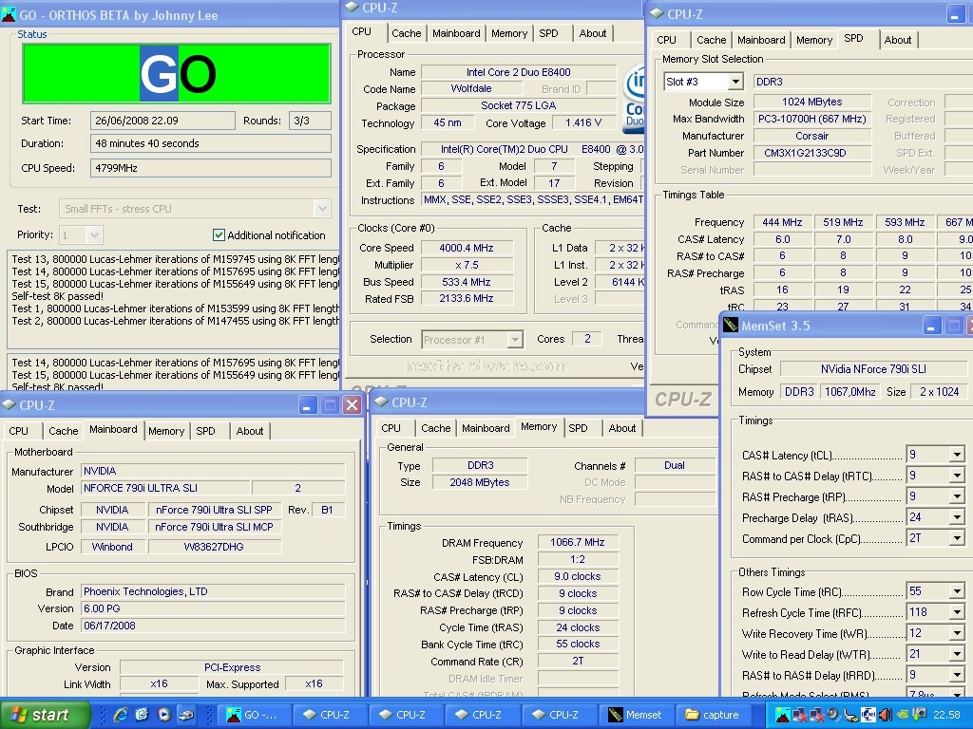
Task: Switch to Memory tab in SPD CPU-Z window
Action: pyautogui.click(x=814, y=40)
